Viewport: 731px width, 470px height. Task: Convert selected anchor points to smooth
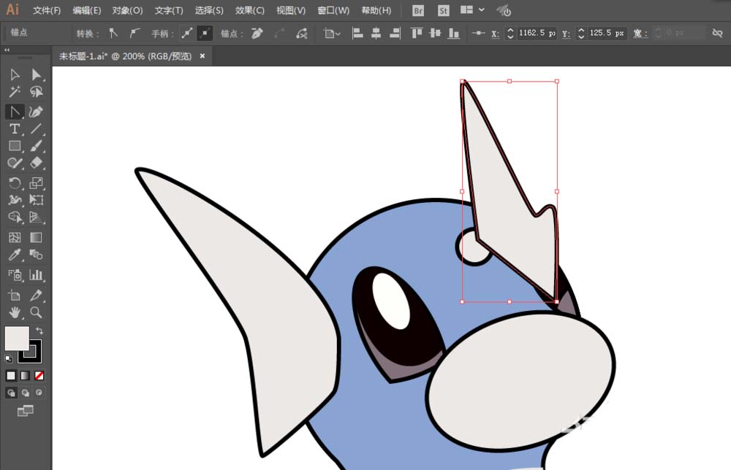tap(135, 33)
